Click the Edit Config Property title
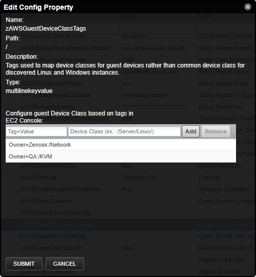The width and height of the screenshot is (256, 277). pos(38,8)
